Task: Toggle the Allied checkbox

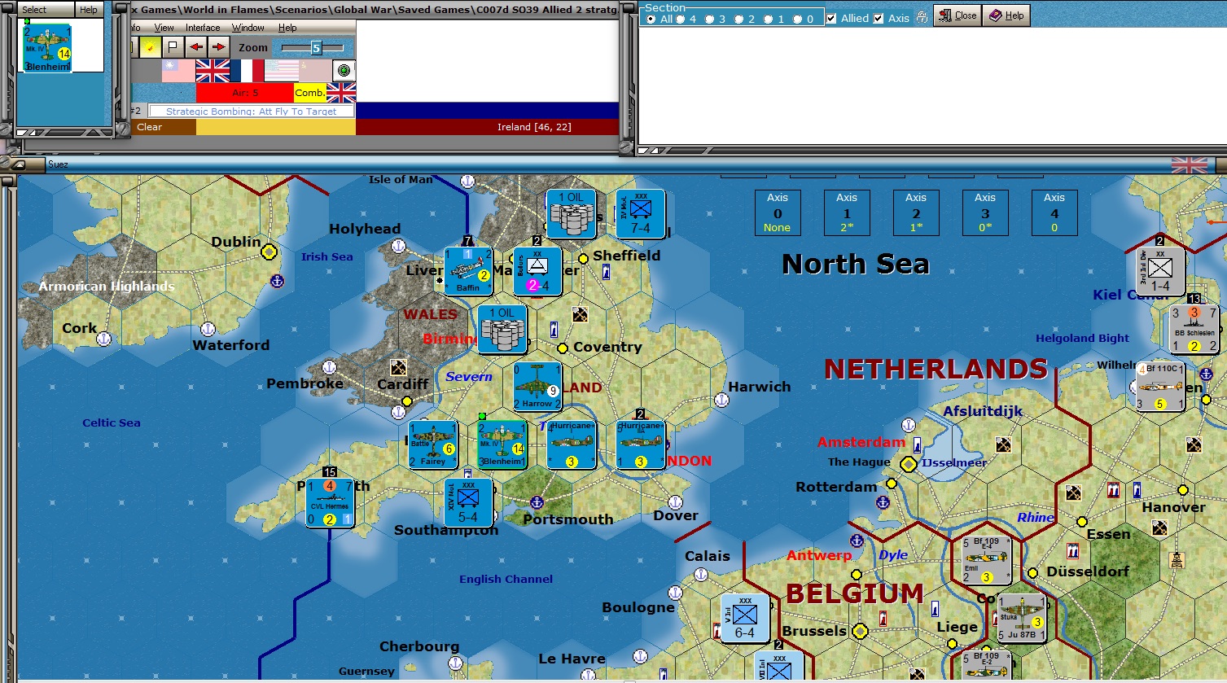Action: (831, 18)
